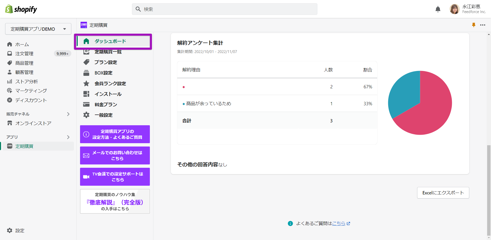This screenshot has width=491, height=240.
Task: Click the tag icon beside プラン設定
Action: click(86, 62)
